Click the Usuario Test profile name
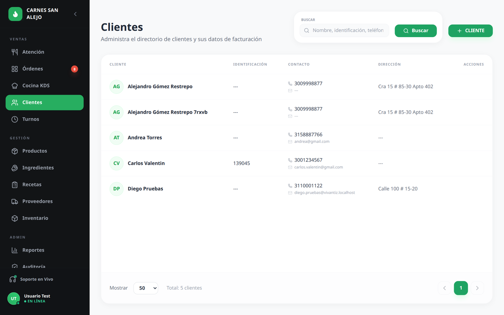The image size is (504, 315). point(37,296)
